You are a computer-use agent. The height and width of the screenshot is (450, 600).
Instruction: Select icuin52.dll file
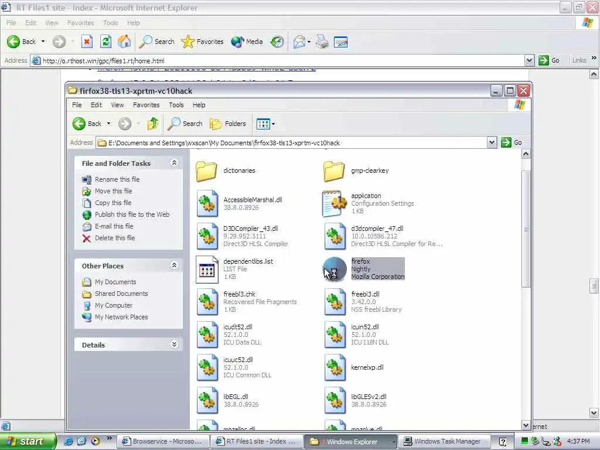point(357,335)
